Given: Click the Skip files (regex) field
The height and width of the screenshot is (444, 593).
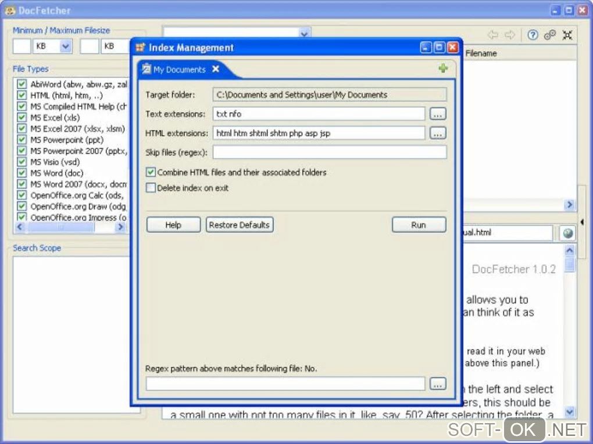Looking at the screenshot, I should click(x=330, y=152).
